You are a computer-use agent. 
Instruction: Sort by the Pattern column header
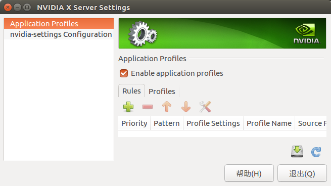pyautogui.click(x=167, y=123)
